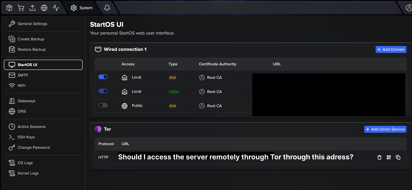This screenshot has width=412, height=190.
Task: Click the Access column header
Action: (x=128, y=64)
